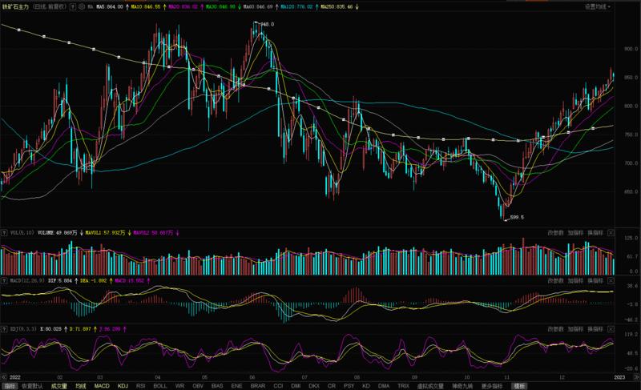Viewport: 641px width, 390px height.
Task: Open the KDJ panel help icon
Action: 4,329
